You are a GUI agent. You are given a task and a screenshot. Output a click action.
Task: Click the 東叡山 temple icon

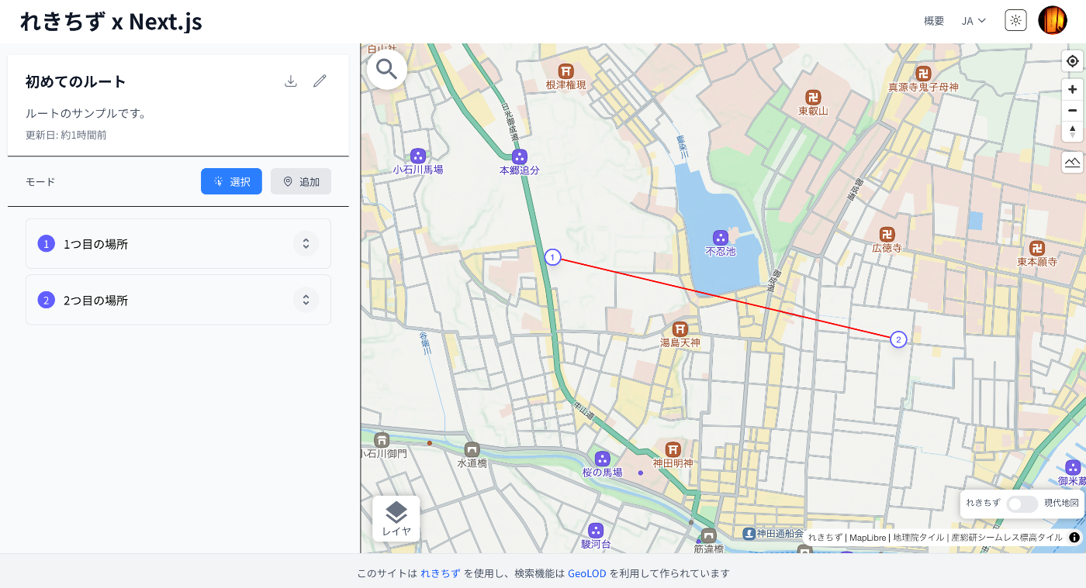(813, 97)
